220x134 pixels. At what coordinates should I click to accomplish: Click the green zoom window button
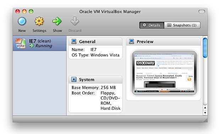click(31, 11)
